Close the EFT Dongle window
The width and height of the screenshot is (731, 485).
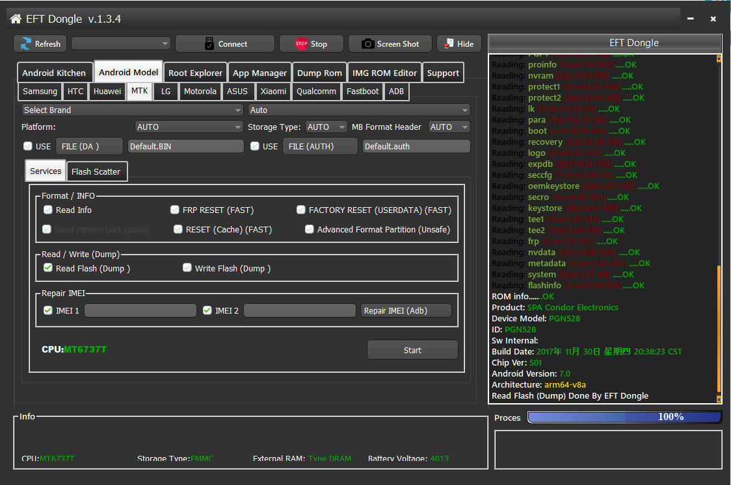click(713, 19)
